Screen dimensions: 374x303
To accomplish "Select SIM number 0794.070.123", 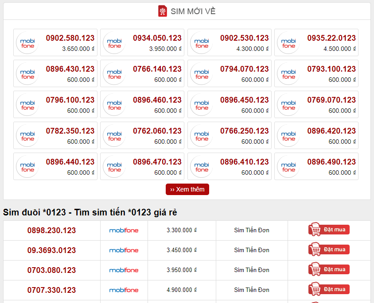I will (245, 69).
